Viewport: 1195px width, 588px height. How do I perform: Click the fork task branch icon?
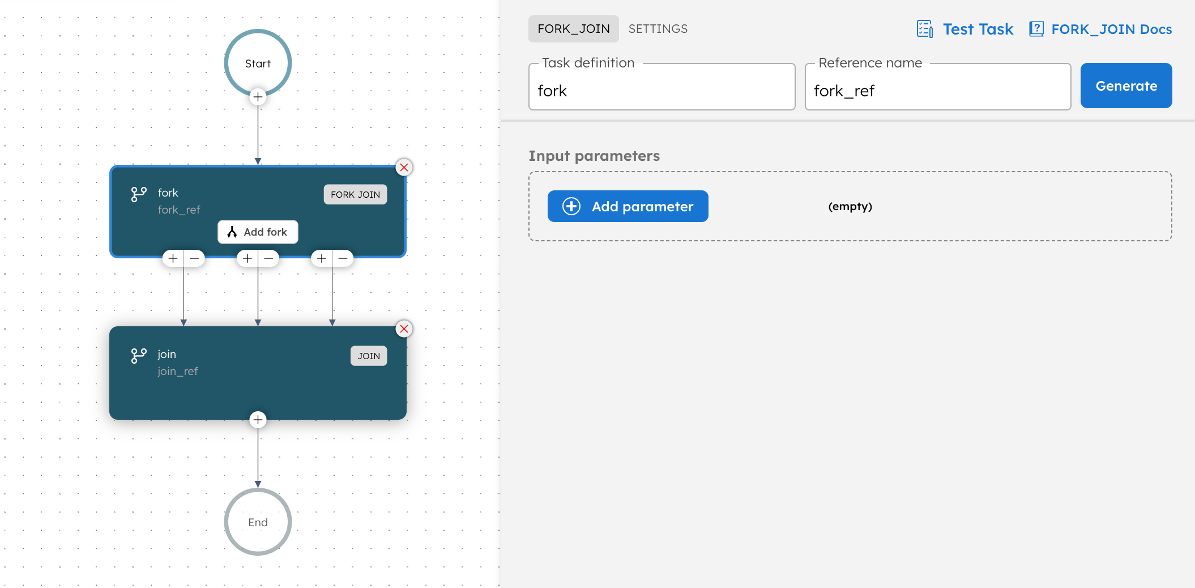(x=139, y=195)
